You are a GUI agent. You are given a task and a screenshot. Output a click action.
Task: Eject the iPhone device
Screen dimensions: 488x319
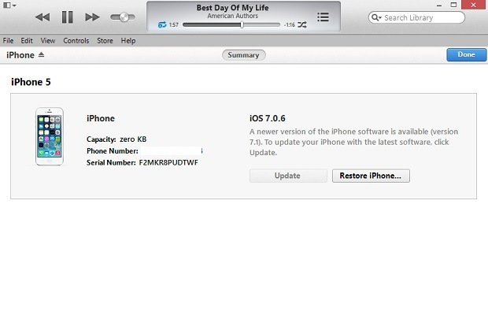[42, 55]
